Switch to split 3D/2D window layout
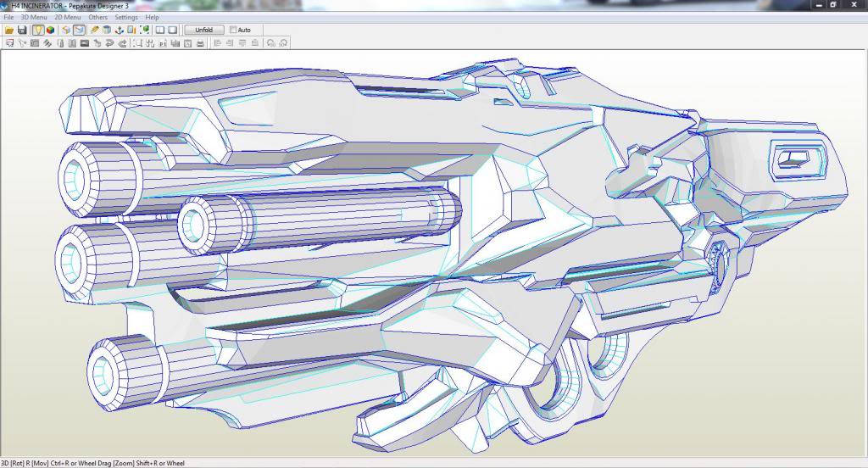This screenshot has height=468, width=868. pyautogui.click(x=160, y=30)
